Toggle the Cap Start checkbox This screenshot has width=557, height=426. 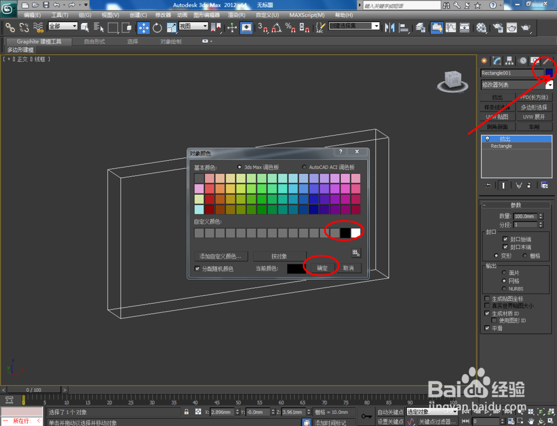tap(505, 239)
